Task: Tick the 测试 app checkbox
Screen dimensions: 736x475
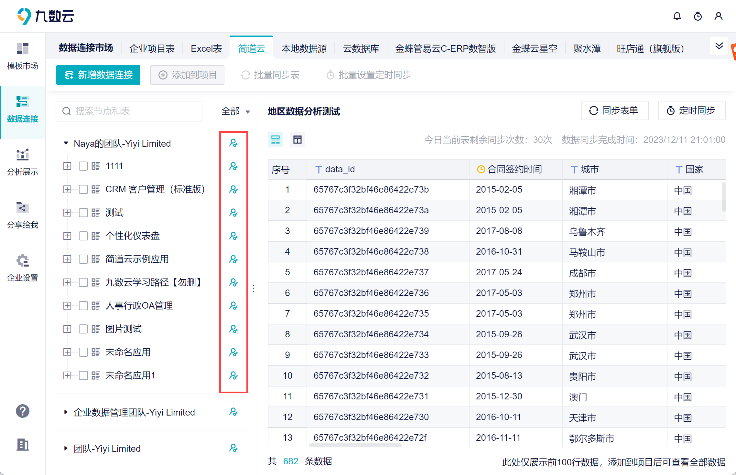Action: [83, 213]
